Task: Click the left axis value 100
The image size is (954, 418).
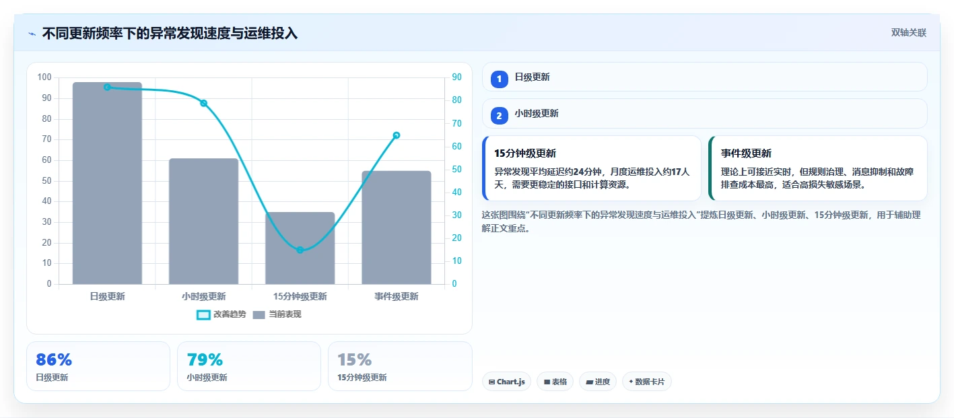Action: 44,77
